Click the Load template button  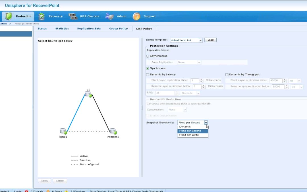click(x=210, y=40)
